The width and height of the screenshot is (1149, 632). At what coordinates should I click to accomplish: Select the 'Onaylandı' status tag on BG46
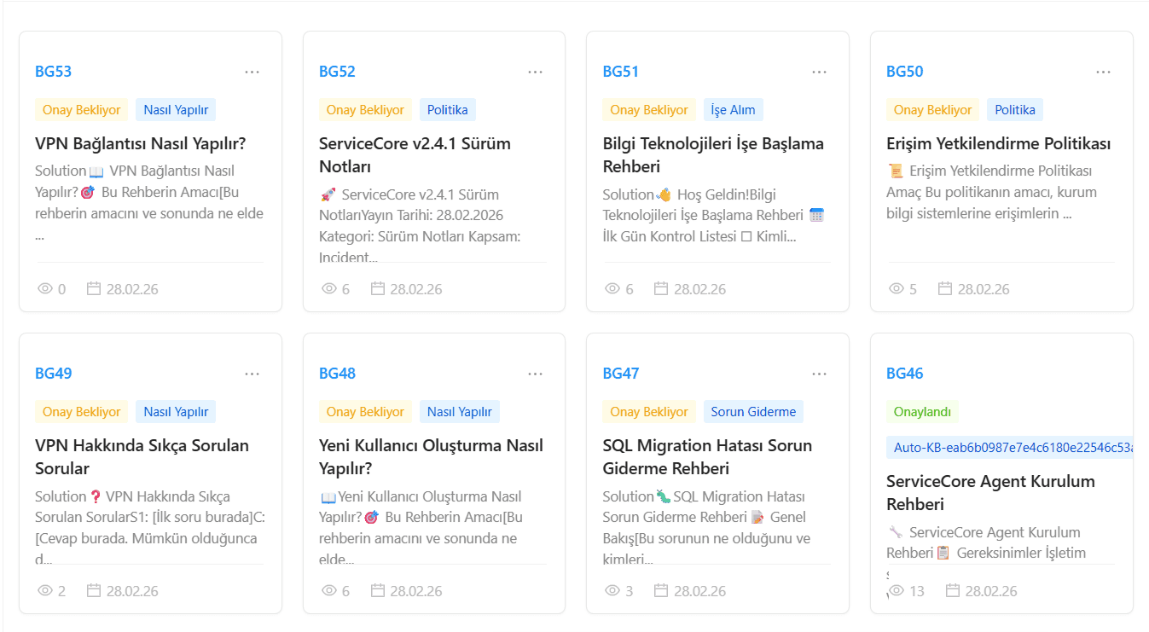(x=922, y=412)
